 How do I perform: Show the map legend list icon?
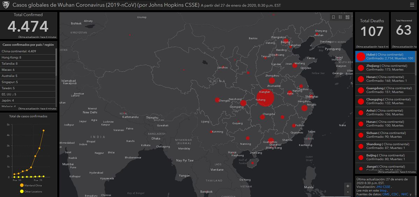click(340, 17)
